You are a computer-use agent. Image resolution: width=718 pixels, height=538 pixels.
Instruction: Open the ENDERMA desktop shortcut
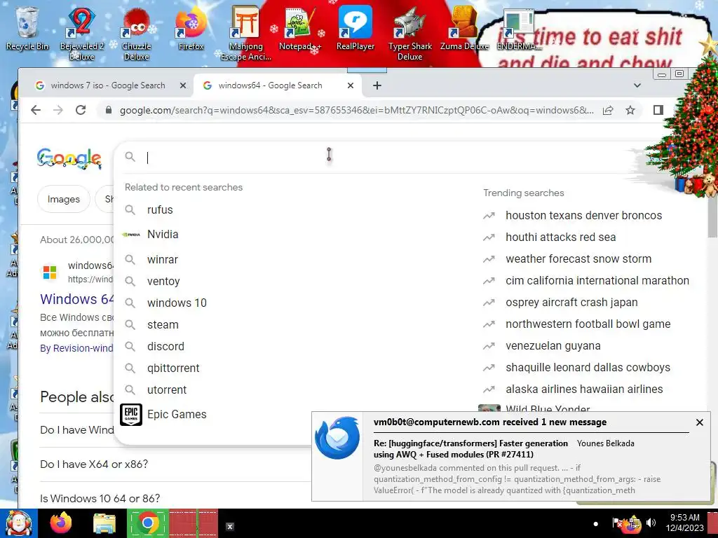pyautogui.click(x=518, y=28)
